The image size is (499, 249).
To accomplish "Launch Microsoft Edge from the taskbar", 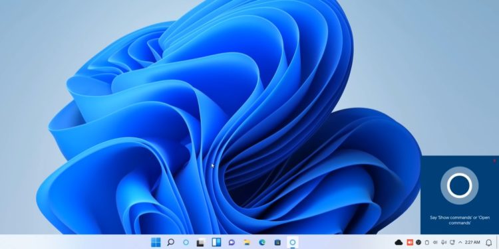I will (262, 242).
